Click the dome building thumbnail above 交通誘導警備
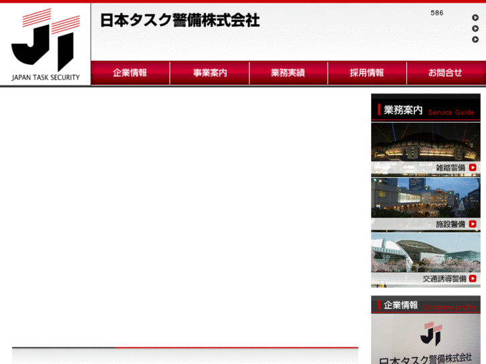The width and height of the screenshot is (486, 364). tap(426, 252)
